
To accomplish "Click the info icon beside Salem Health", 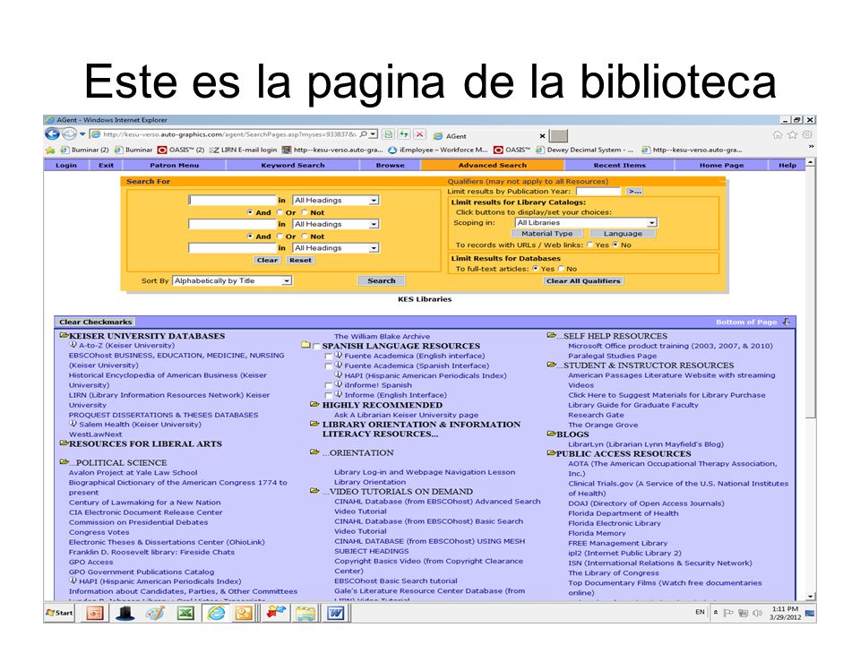I will [x=73, y=424].
